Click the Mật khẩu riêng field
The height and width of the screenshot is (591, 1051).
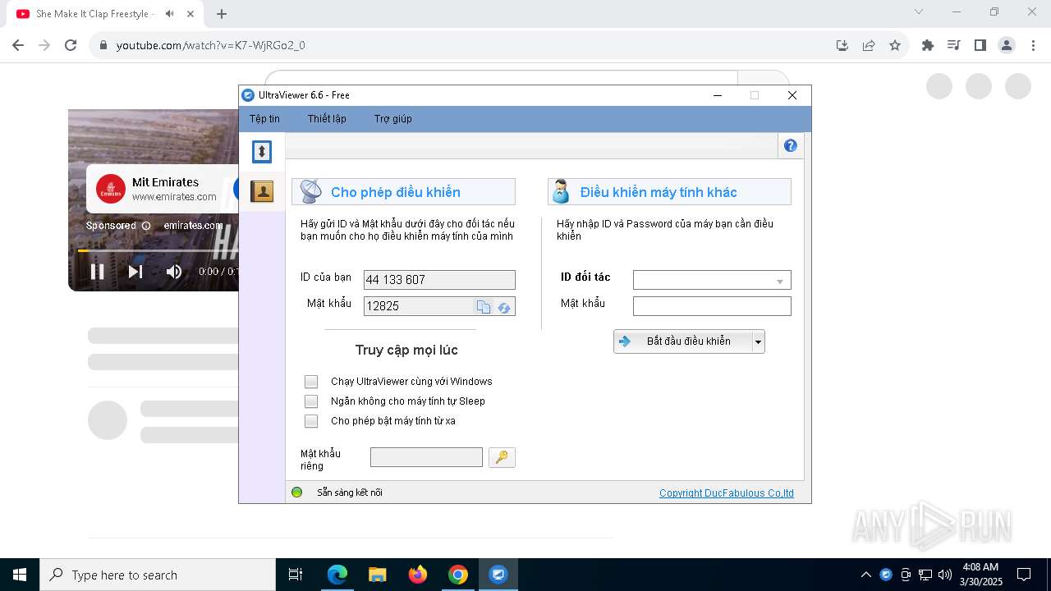tap(426, 457)
